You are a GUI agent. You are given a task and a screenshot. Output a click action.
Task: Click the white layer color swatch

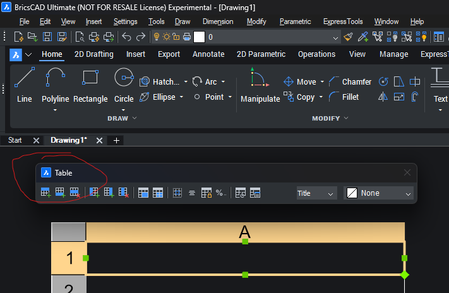point(200,37)
